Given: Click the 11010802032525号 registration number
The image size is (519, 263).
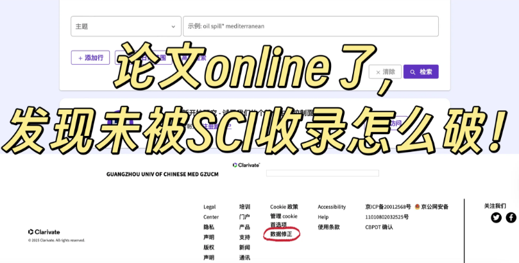Looking at the screenshot, I should coord(387,217).
